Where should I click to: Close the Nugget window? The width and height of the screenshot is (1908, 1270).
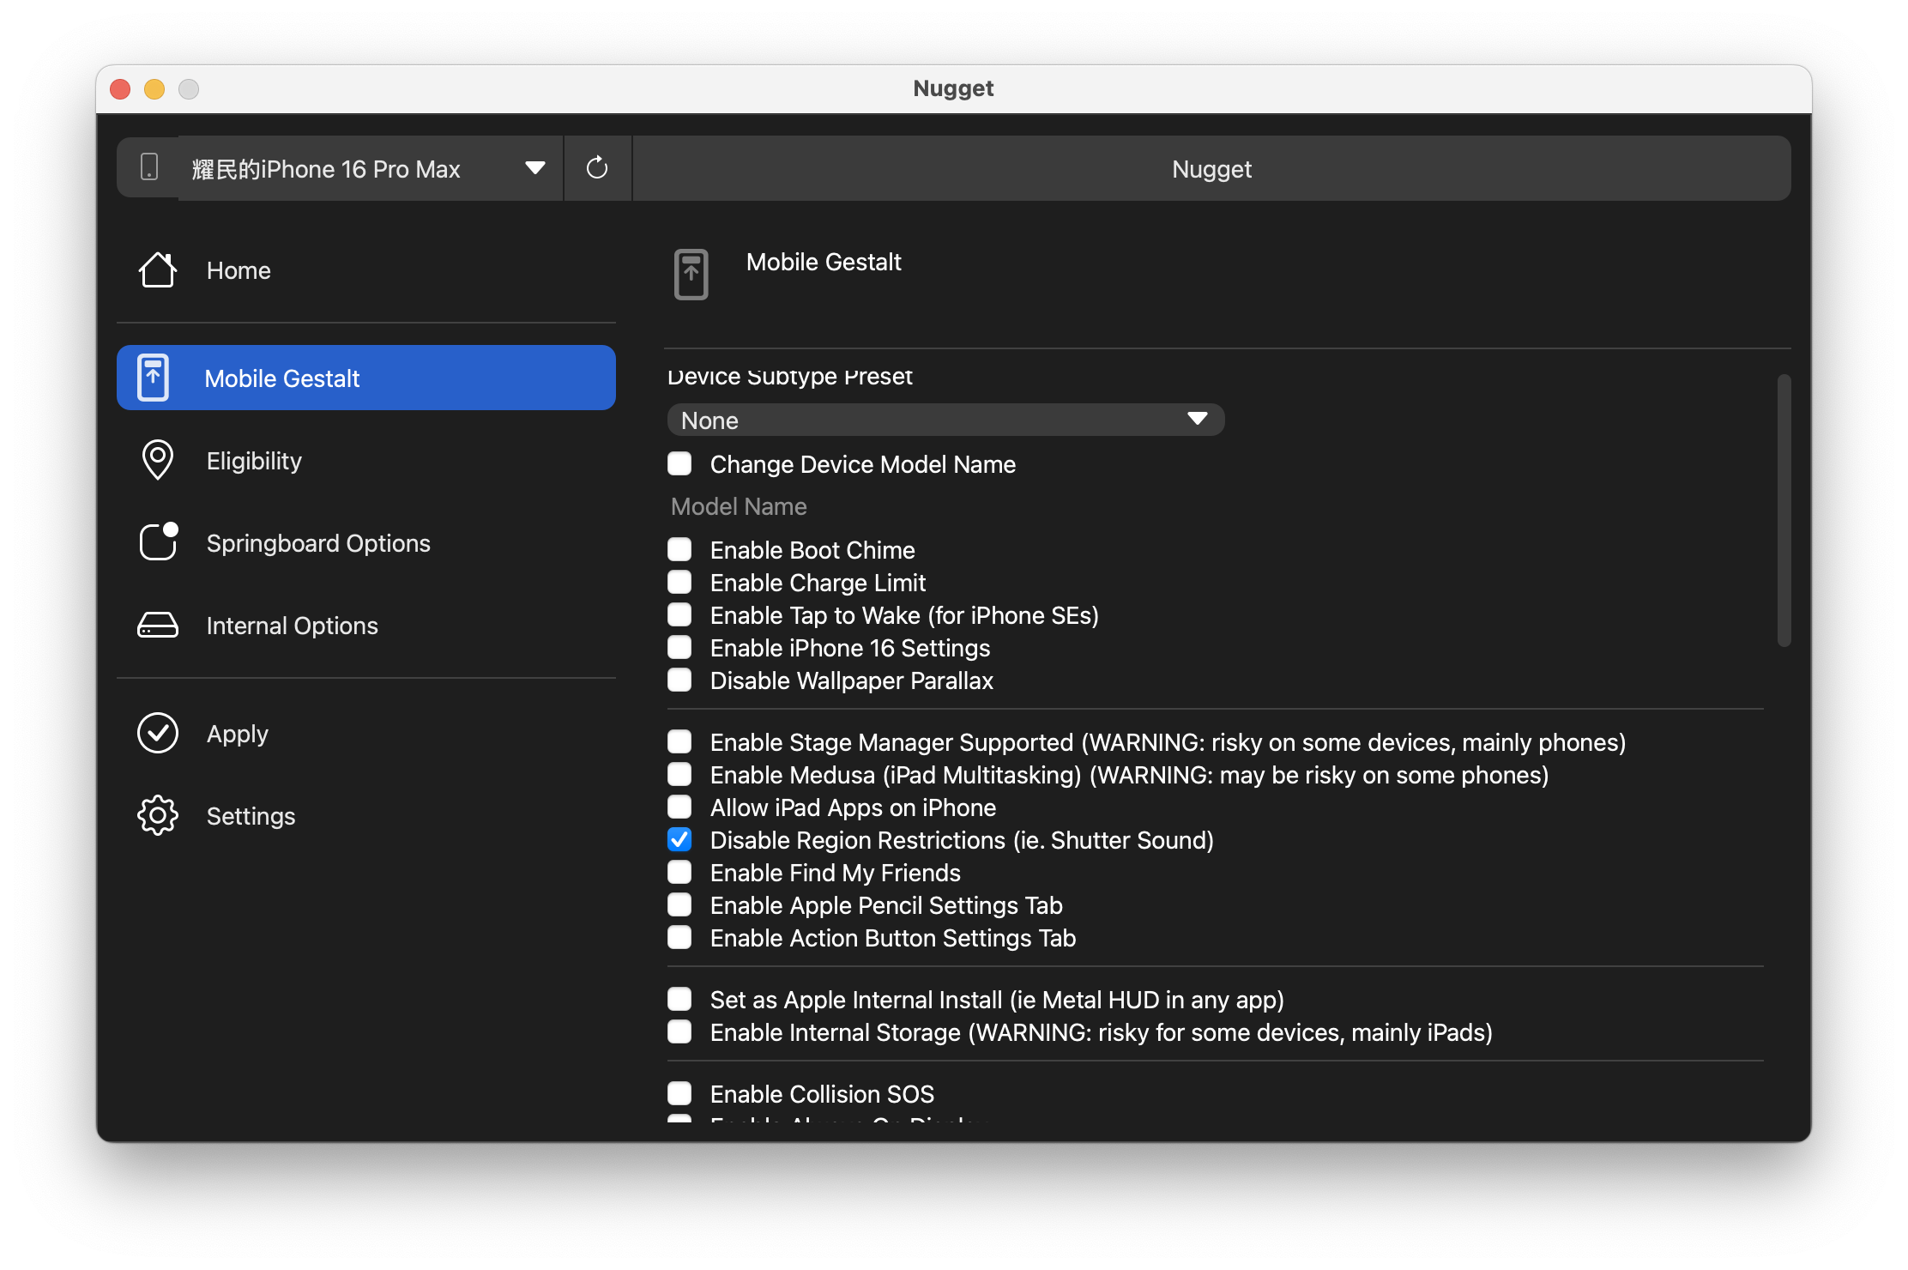click(120, 89)
